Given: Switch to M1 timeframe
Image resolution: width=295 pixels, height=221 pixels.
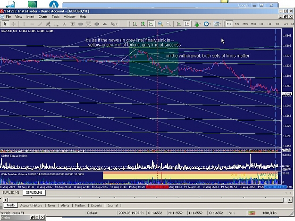Looking at the screenshot, I should click(229, 24).
